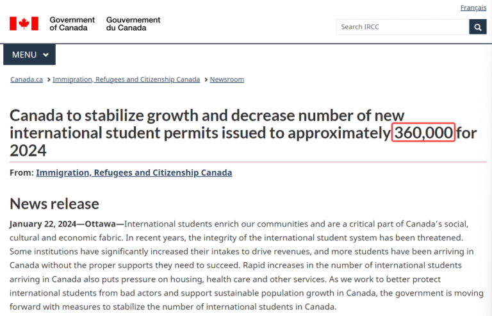
Task: Click the 2024 text in headline
Action: (28, 151)
